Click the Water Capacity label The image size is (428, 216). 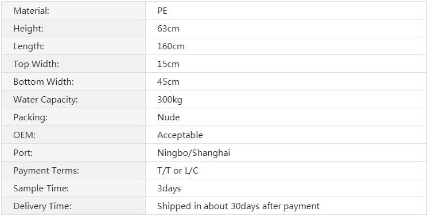[x=45, y=100]
